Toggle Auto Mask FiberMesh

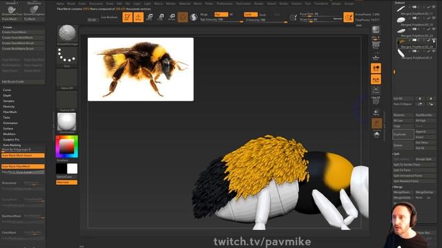(x=23, y=167)
